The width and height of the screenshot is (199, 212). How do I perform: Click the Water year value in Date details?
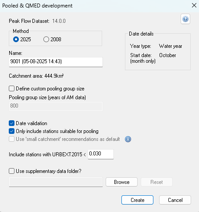[171, 46]
